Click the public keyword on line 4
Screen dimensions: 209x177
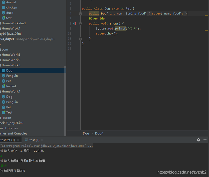tap(94, 13)
